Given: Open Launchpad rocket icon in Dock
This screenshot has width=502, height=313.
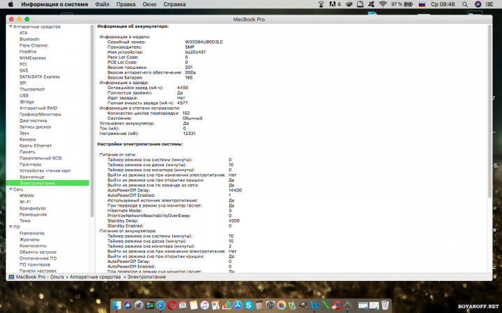Looking at the screenshot, I should click(139, 305).
